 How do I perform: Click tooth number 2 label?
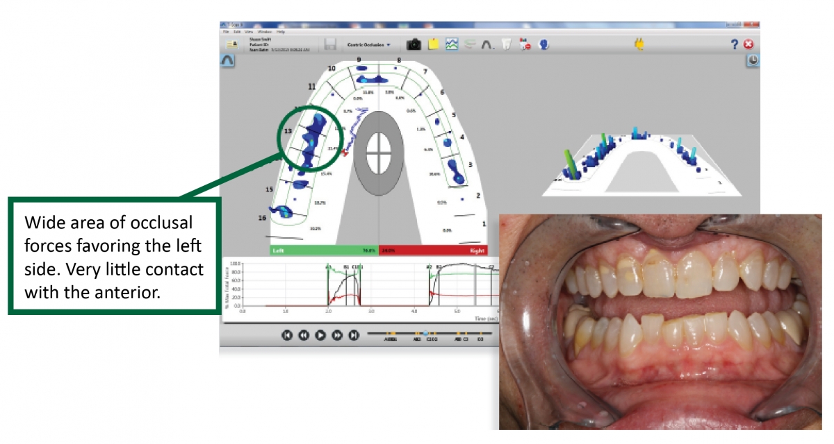pyautogui.click(x=477, y=196)
